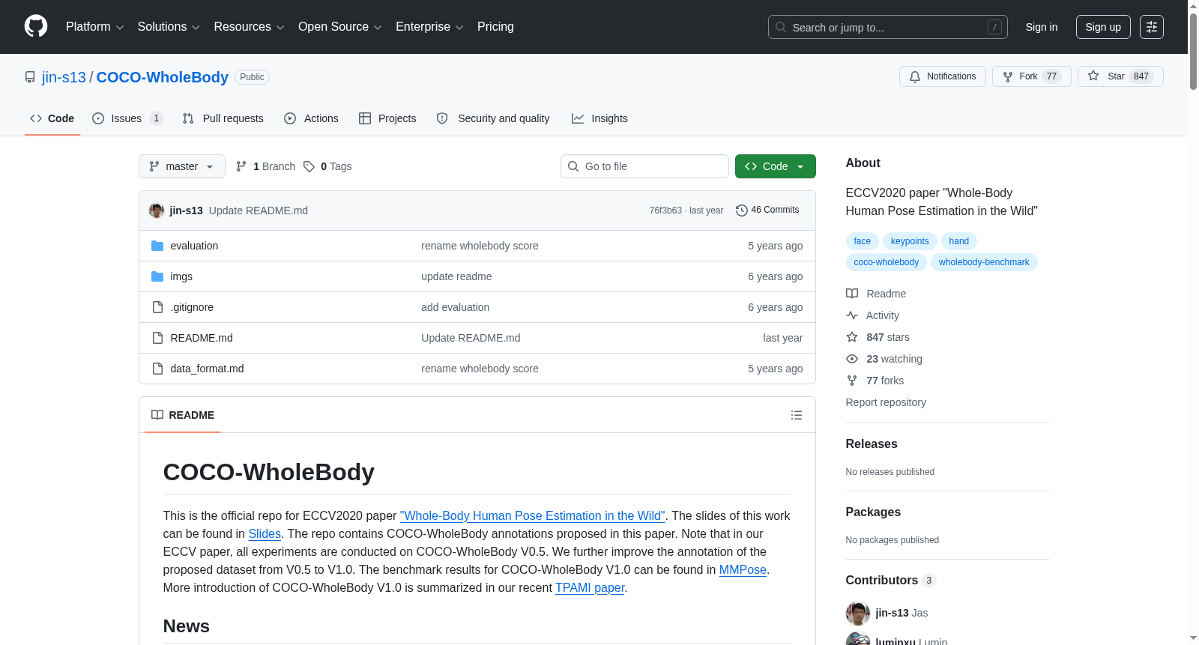The height and width of the screenshot is (645, 1199).
Task: Click the Search or jump to field
Action: point(888,27)
